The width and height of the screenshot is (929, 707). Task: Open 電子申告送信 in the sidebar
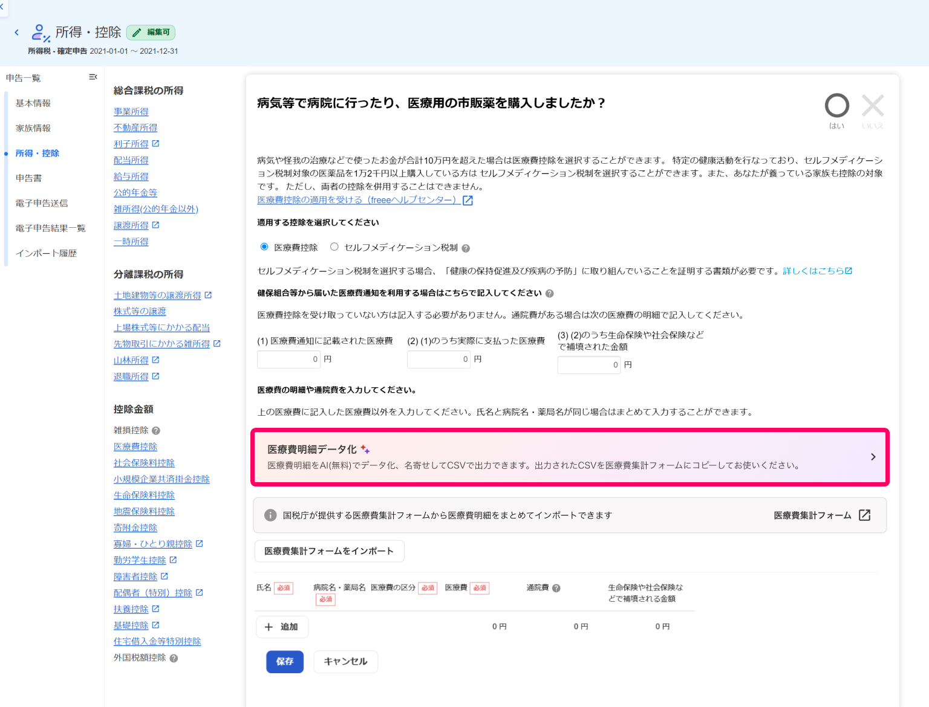(42, 203)
